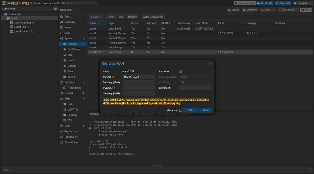
Task: Select the ens18 row
Action: pyautogui.click(x=200, y=33)
